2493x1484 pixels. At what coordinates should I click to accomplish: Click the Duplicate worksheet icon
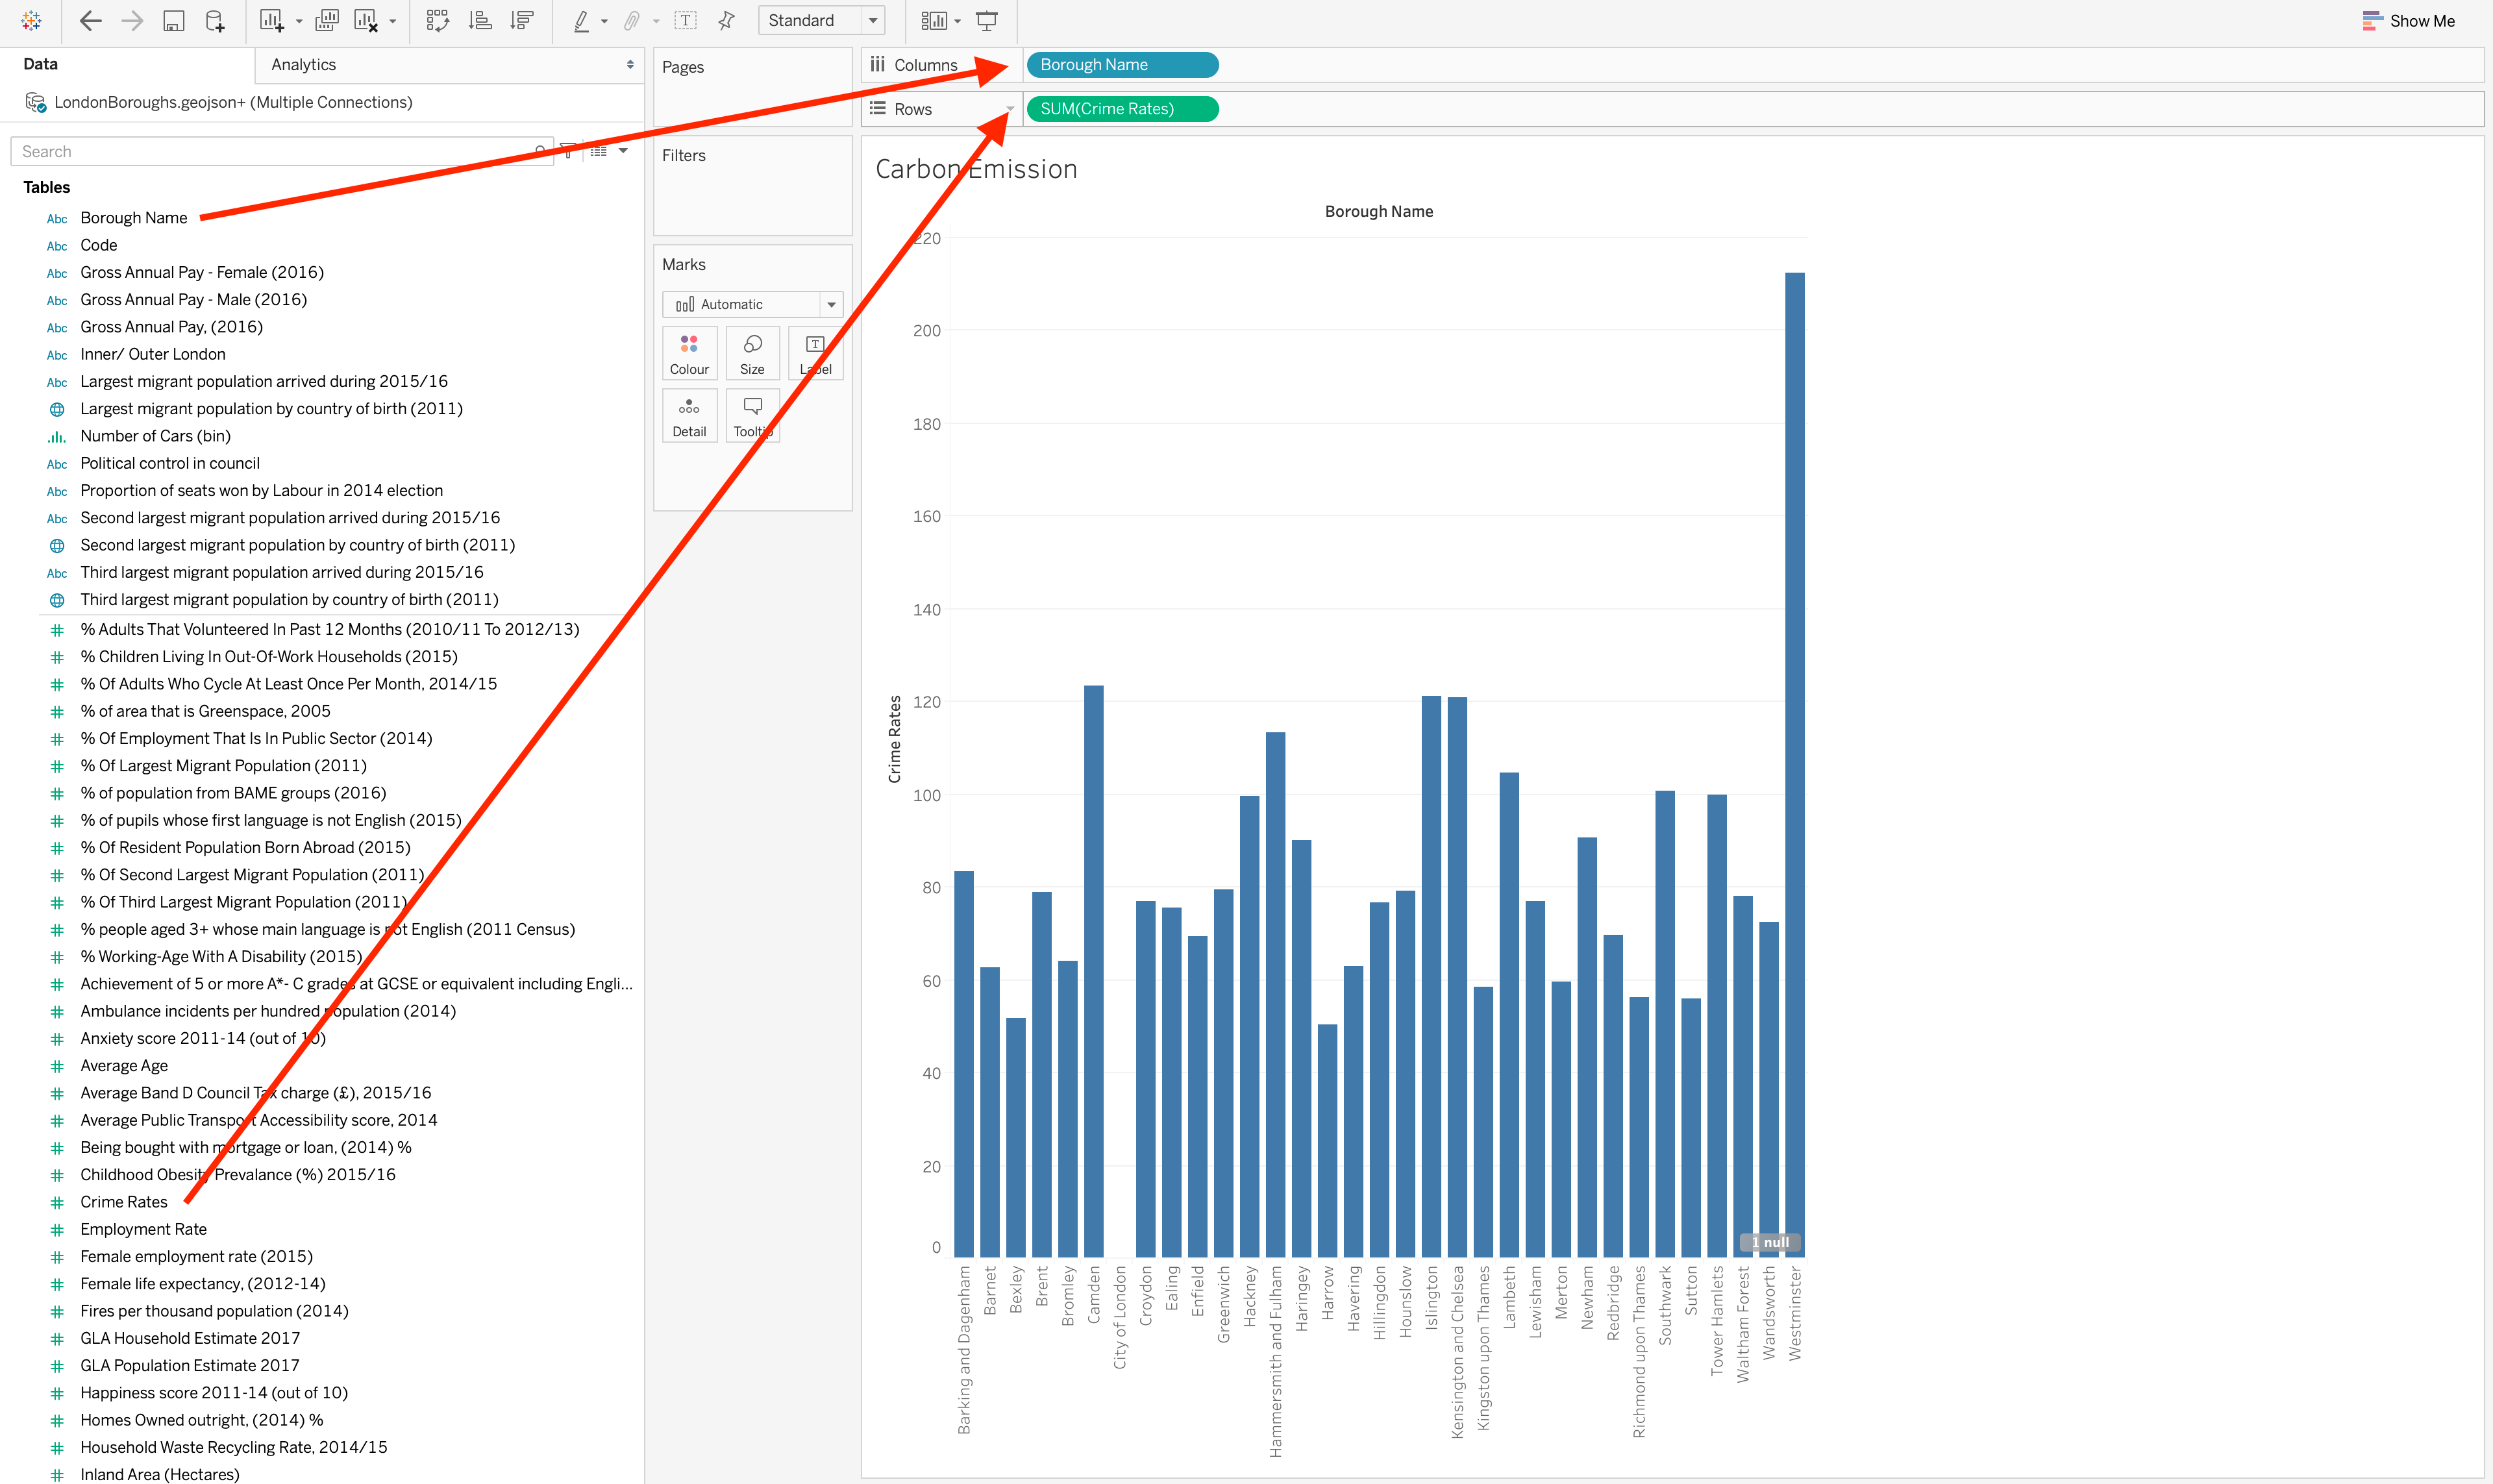pyautogui.click(x=327, y=21)
